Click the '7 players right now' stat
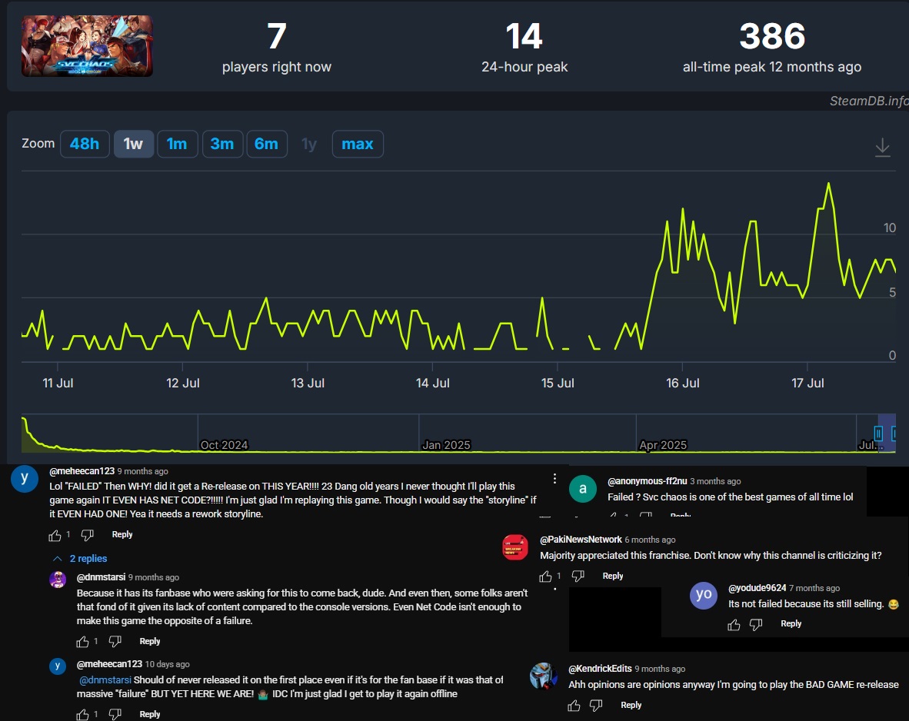 [277, 48]
